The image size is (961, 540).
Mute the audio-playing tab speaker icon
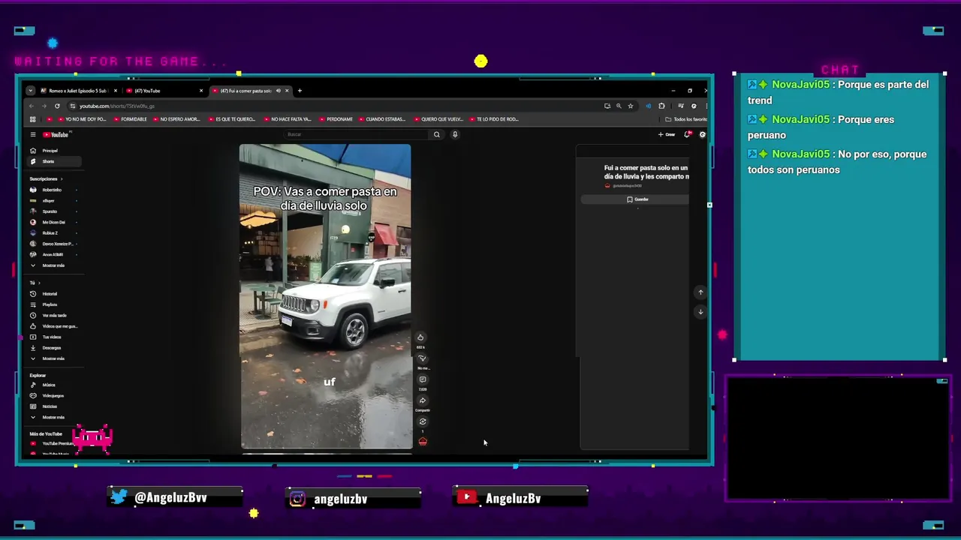tap(278, 91)
